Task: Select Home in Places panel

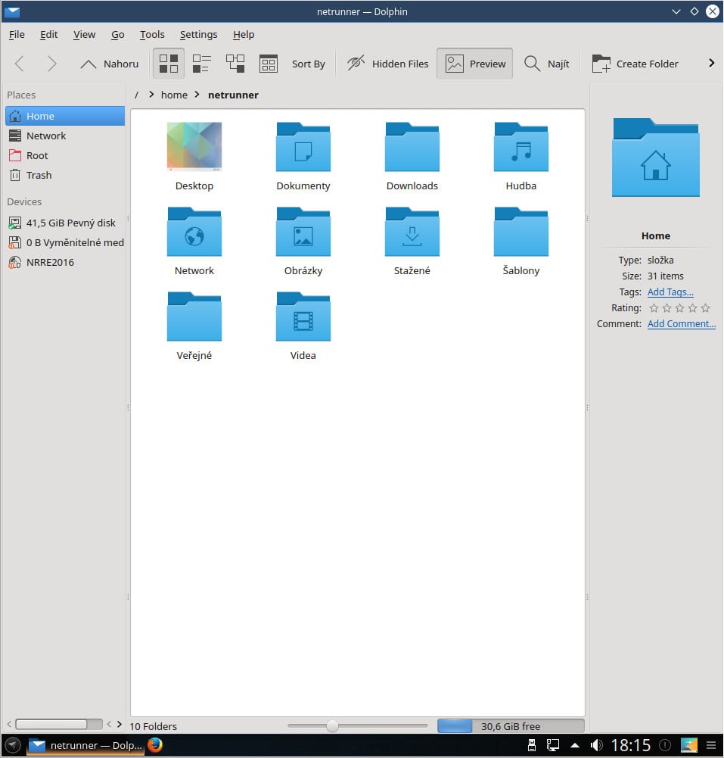Action: pyautogui.click(x=65, y=116)
